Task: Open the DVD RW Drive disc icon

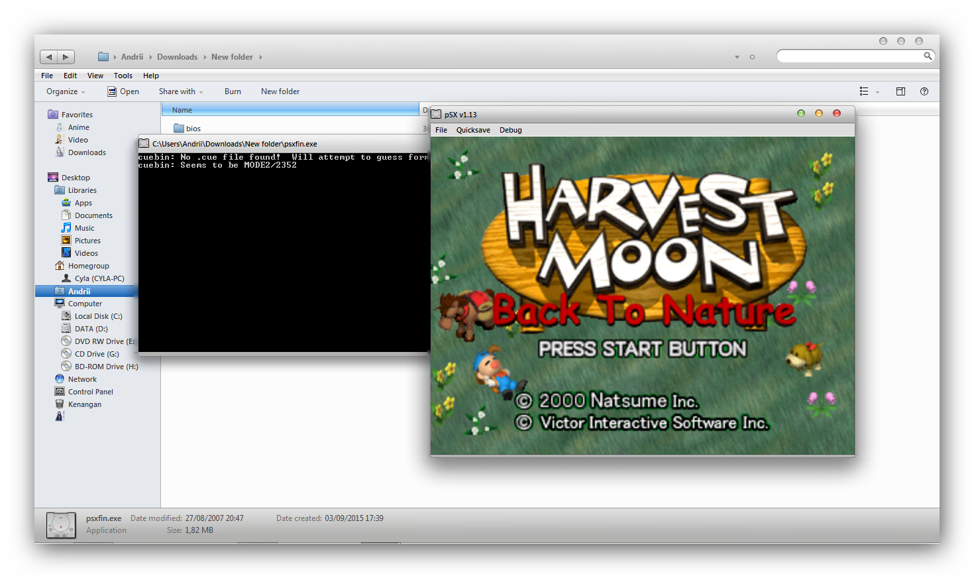Action: (x=66, y=341)
